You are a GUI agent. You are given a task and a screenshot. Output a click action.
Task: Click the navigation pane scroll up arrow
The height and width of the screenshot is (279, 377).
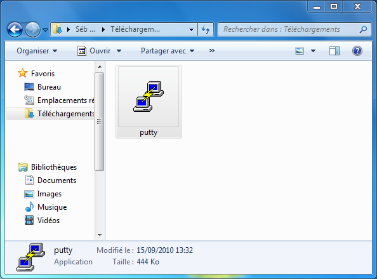coord(100,67)
